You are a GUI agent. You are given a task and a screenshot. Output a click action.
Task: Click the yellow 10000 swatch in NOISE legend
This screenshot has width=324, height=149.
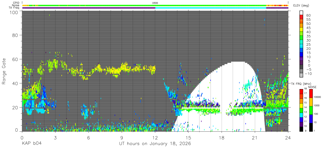[311, 102]
